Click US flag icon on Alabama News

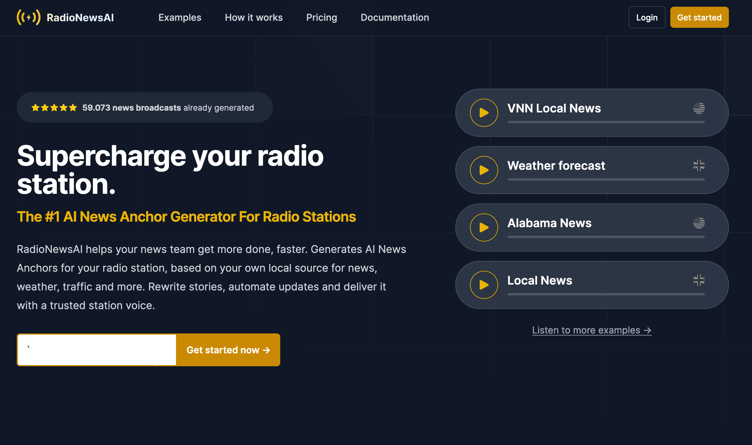(x=699, y=223)
